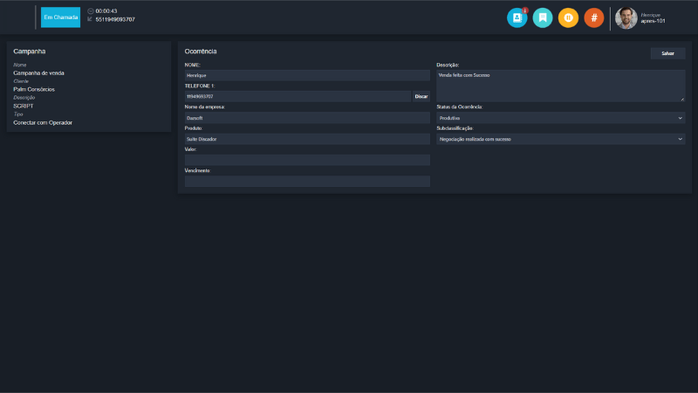Click the Henrique agent name label
The height and width of the screenshot is (393, 698).
click(651, 15)
